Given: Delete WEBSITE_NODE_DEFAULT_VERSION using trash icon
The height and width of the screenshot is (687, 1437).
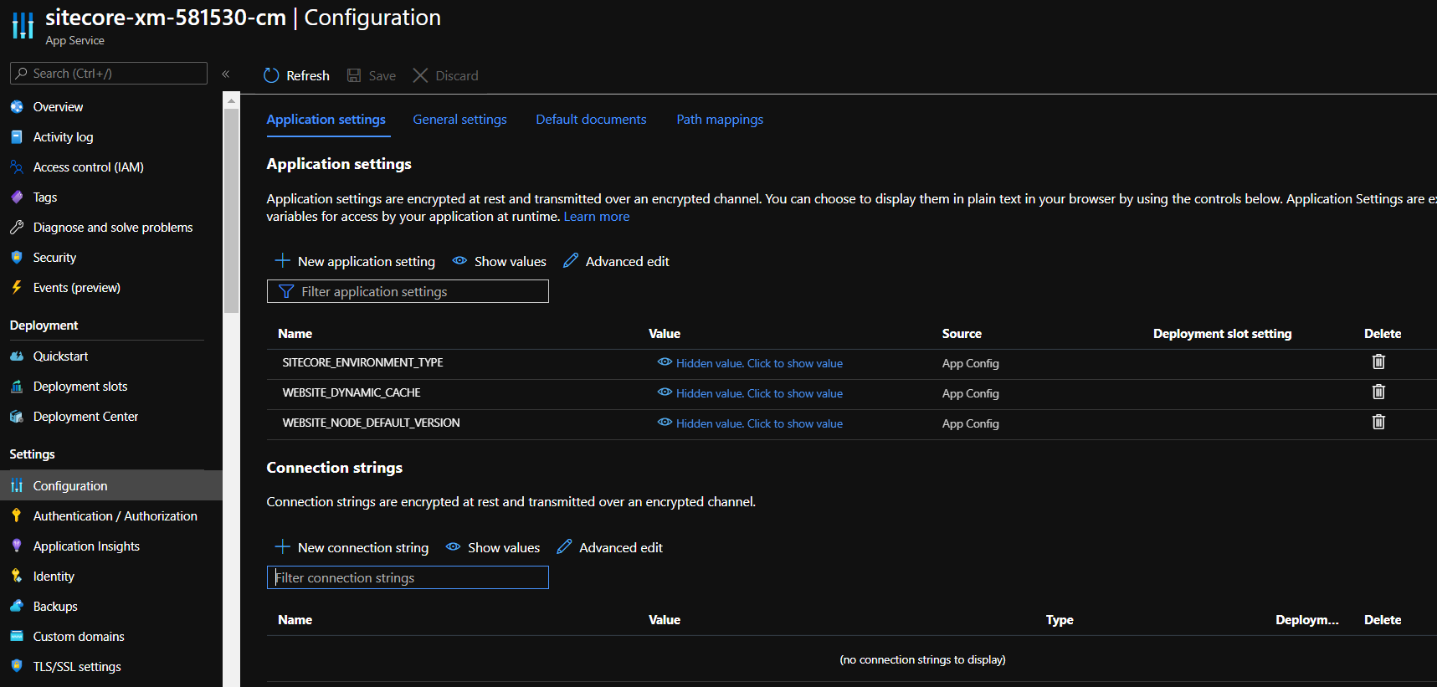Looking at the screenshot, I should 1378,422.
